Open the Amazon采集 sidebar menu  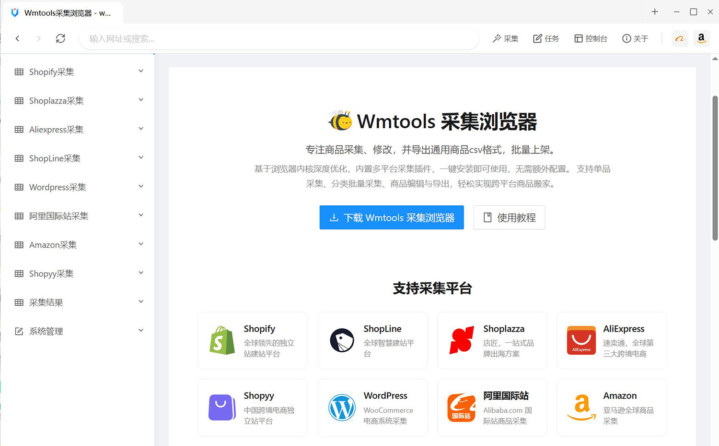pos(78,245)
